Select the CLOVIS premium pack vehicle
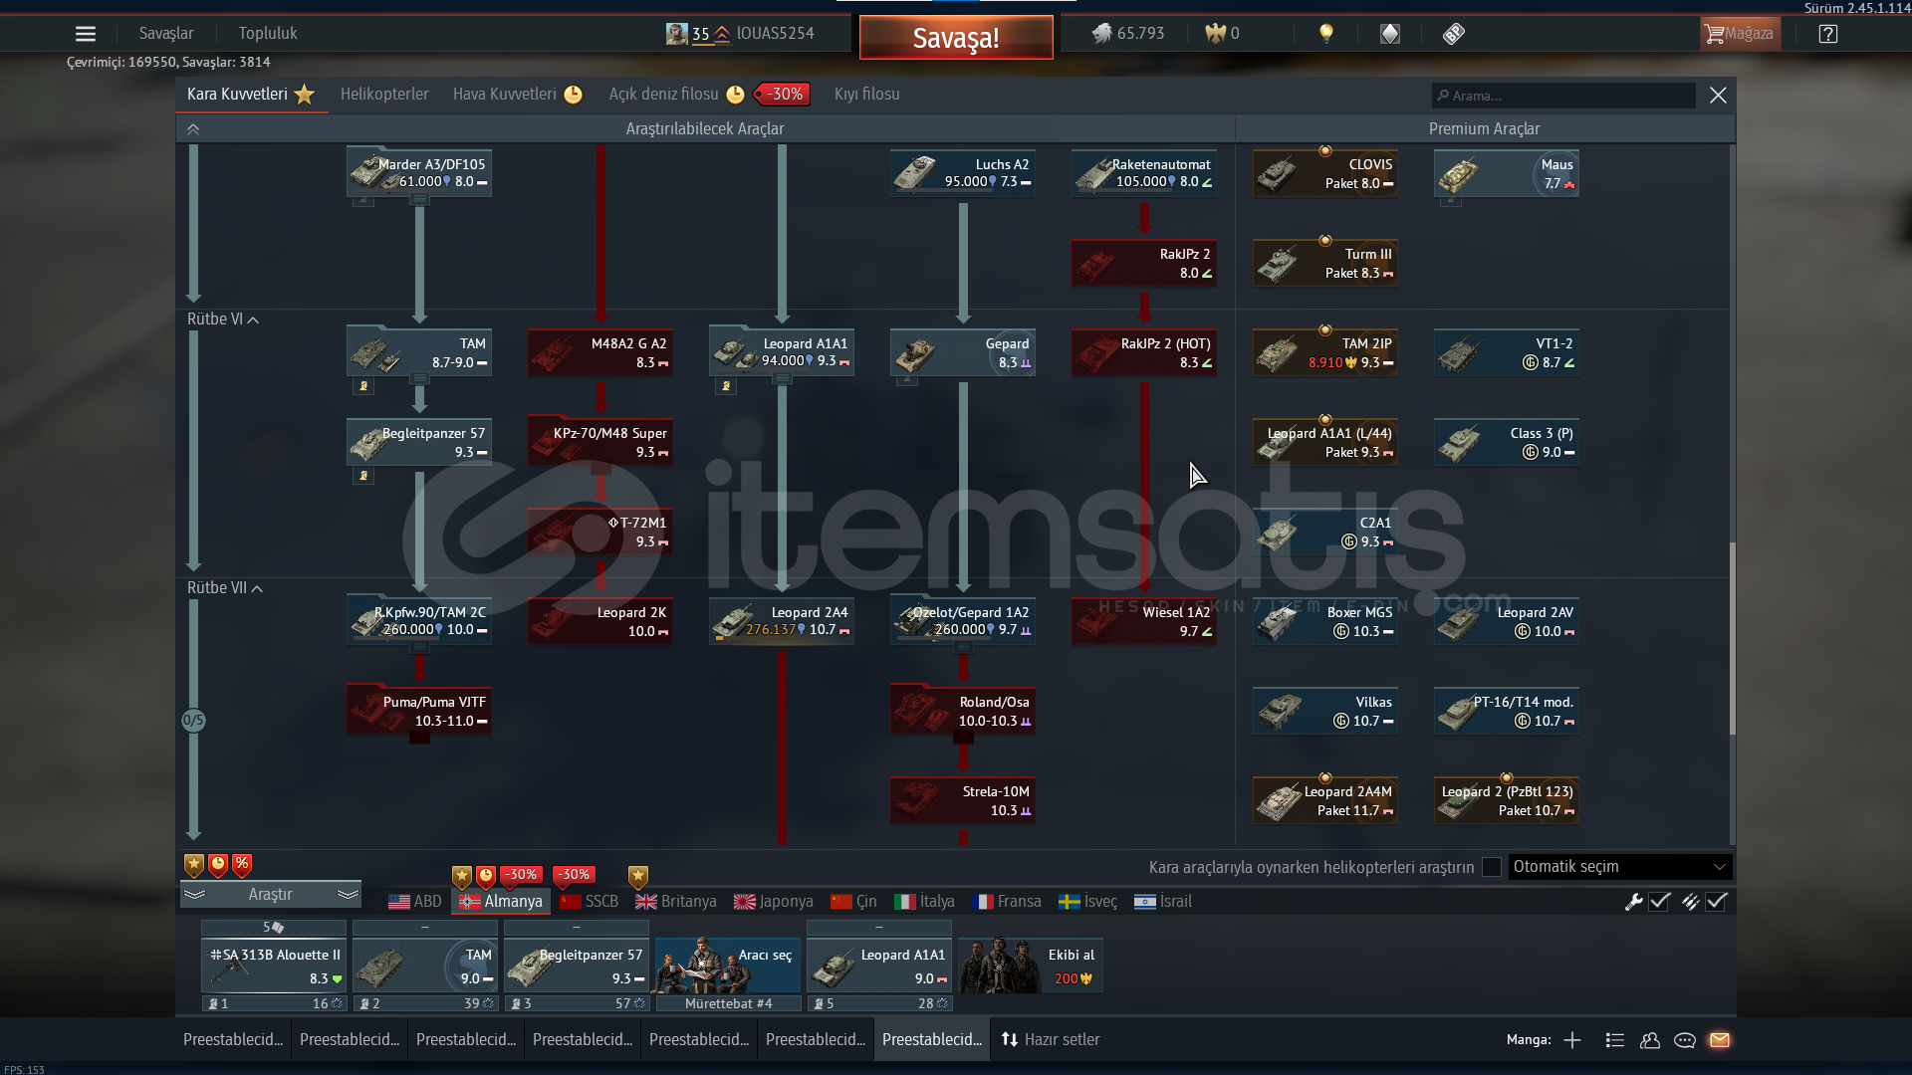 [1324, 173]
